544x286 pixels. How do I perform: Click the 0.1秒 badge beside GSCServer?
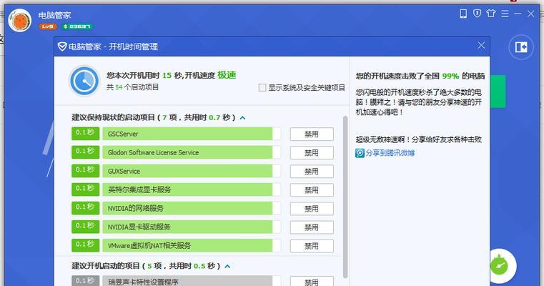point(85,134)
